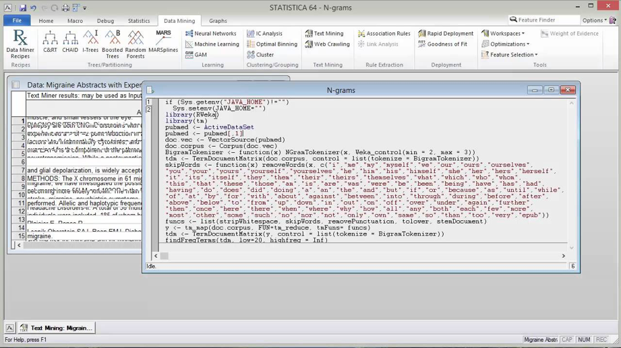Launch the Text Mining tool
This screenshot has width=621, height=348.
coord(324,34)
